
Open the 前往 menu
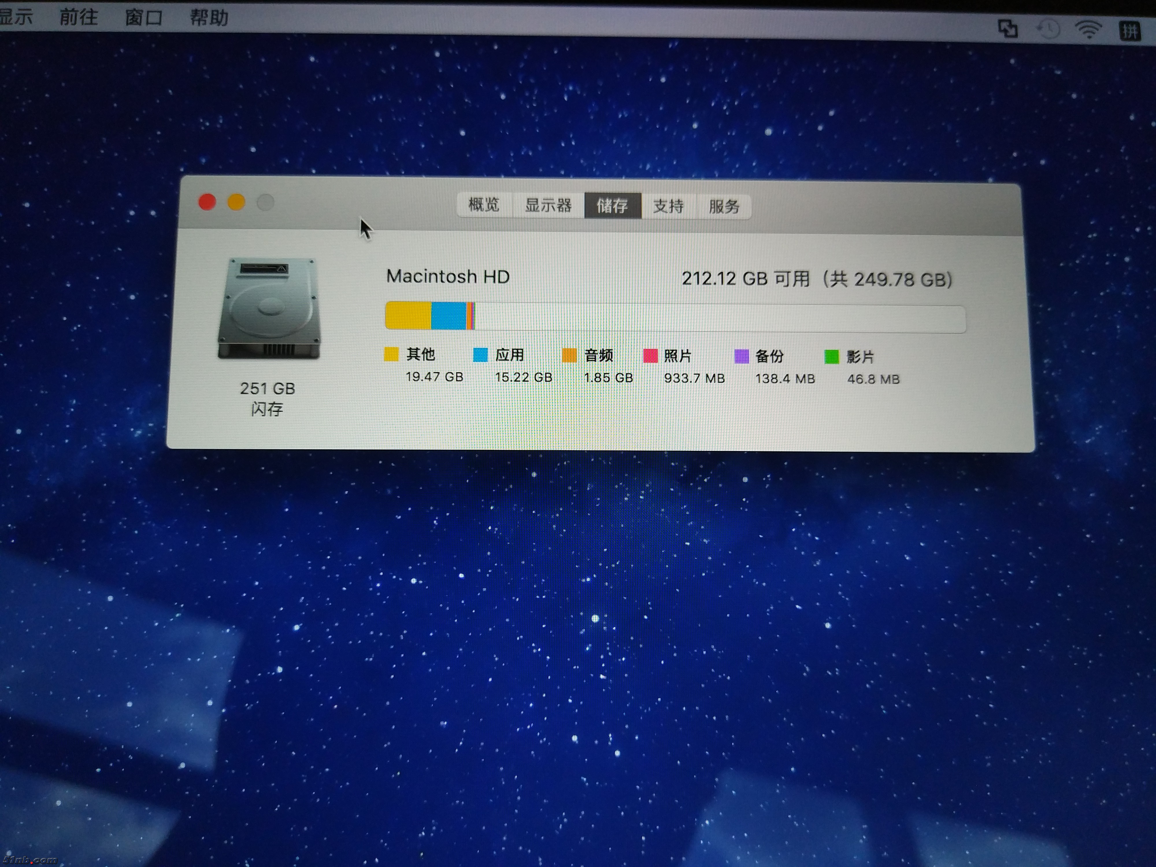click(x=78, y=17)
